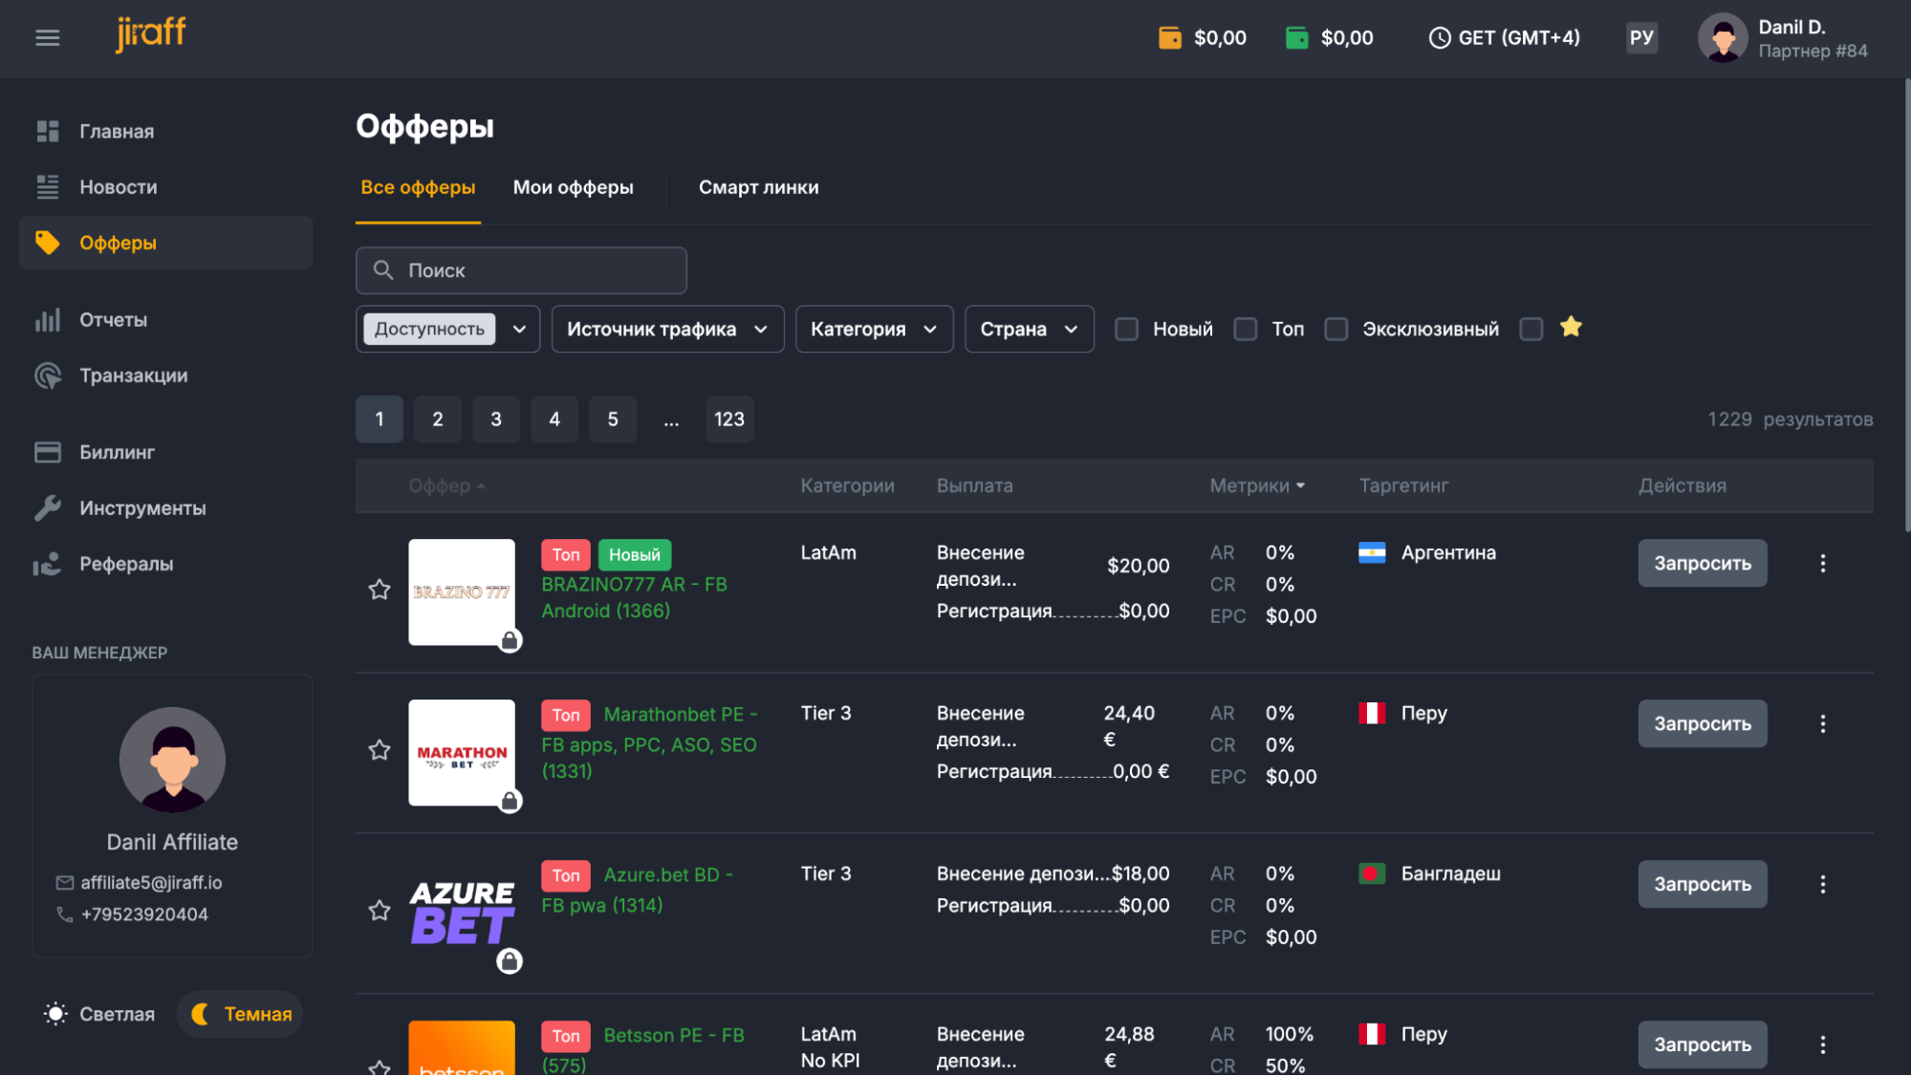Open the Доступность dropdown
1911x1076 pixels.
coord(447,330)
